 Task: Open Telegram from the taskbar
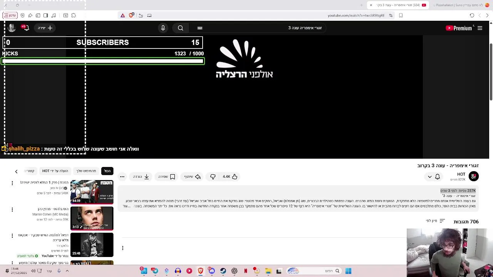(155, 271)
